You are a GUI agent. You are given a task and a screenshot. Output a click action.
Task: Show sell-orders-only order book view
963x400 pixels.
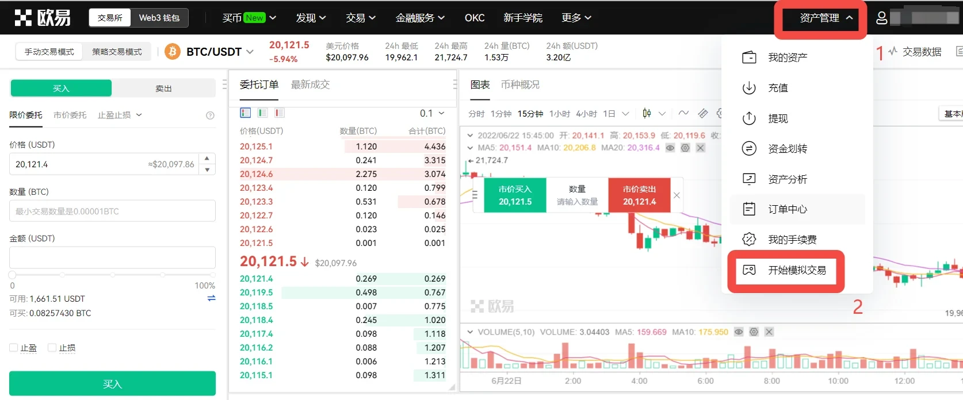(x=280, y=113)
